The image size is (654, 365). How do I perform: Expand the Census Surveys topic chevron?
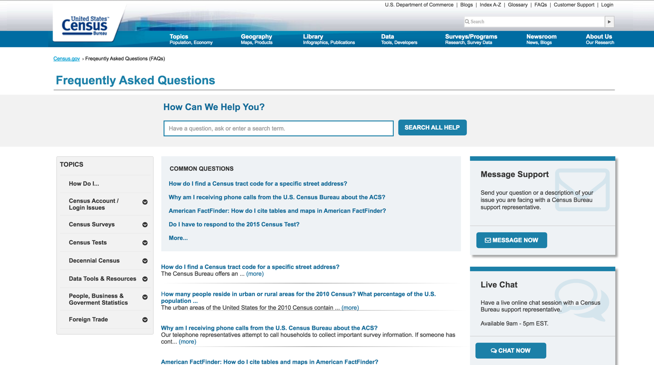point(145,225)
